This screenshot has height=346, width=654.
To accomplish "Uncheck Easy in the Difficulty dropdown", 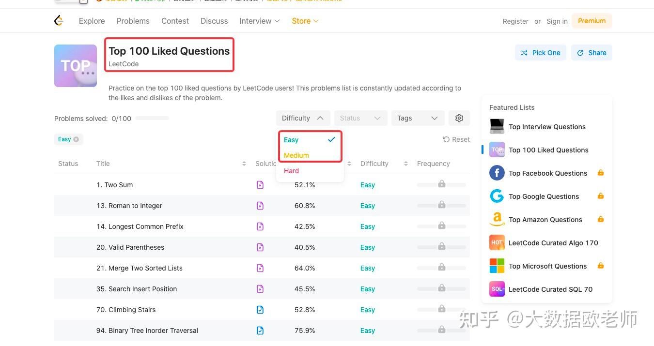I will point(291,139).
